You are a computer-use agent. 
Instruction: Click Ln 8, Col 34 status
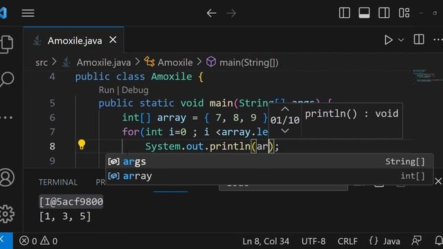(x=266, y=241)
